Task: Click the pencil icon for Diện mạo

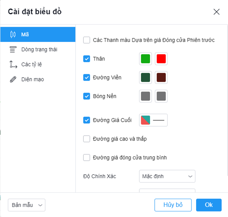Action: 13,79
